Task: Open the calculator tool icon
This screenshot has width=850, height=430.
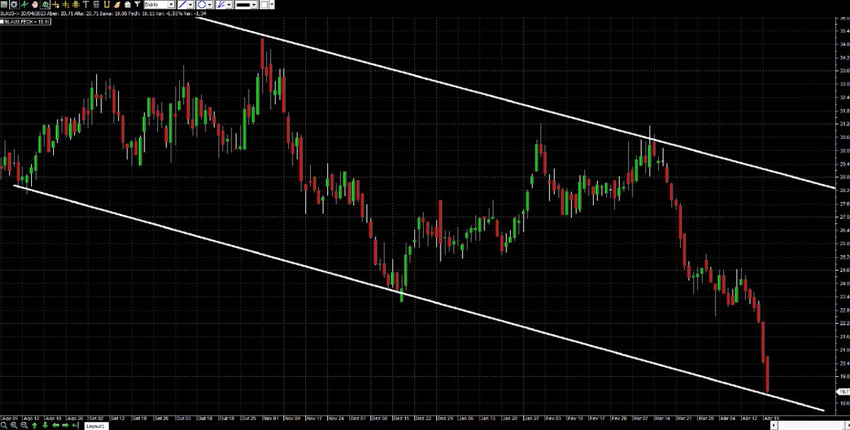Action: [x=96, y=4]
